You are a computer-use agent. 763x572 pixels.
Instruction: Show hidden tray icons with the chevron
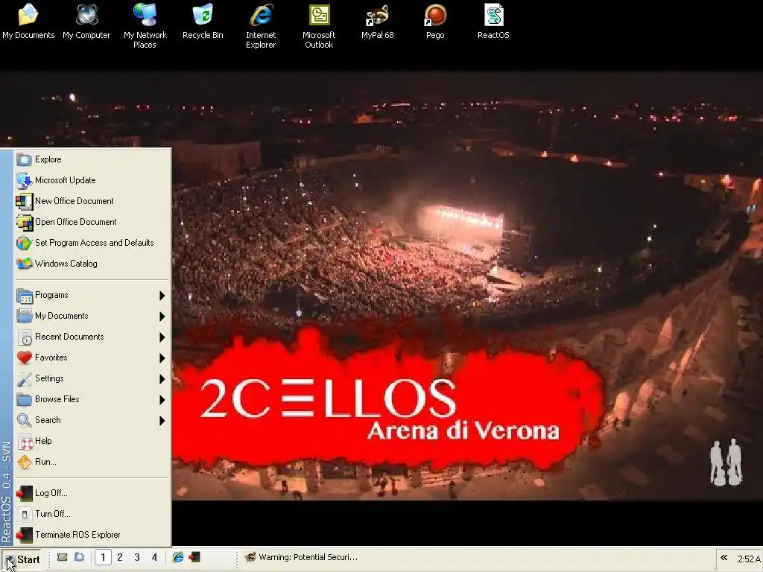pos(724,558)
